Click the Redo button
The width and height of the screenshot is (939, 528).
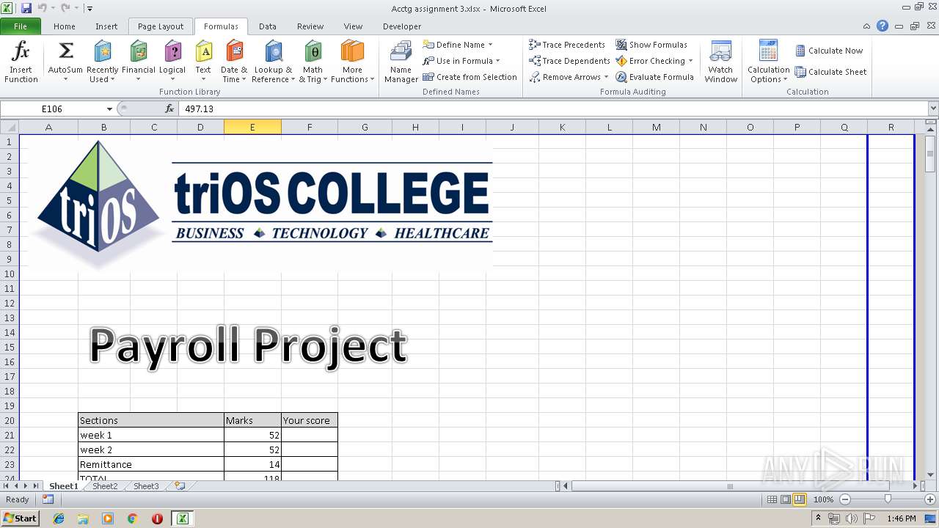pyautogui.click(x=65, y=8)
